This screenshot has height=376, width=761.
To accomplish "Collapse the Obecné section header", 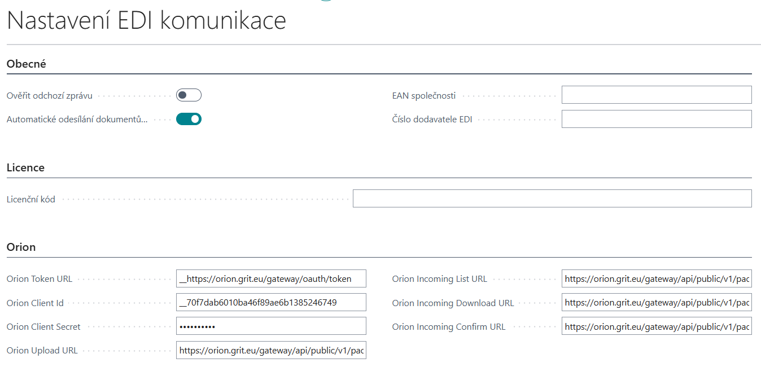I will 27,64.
